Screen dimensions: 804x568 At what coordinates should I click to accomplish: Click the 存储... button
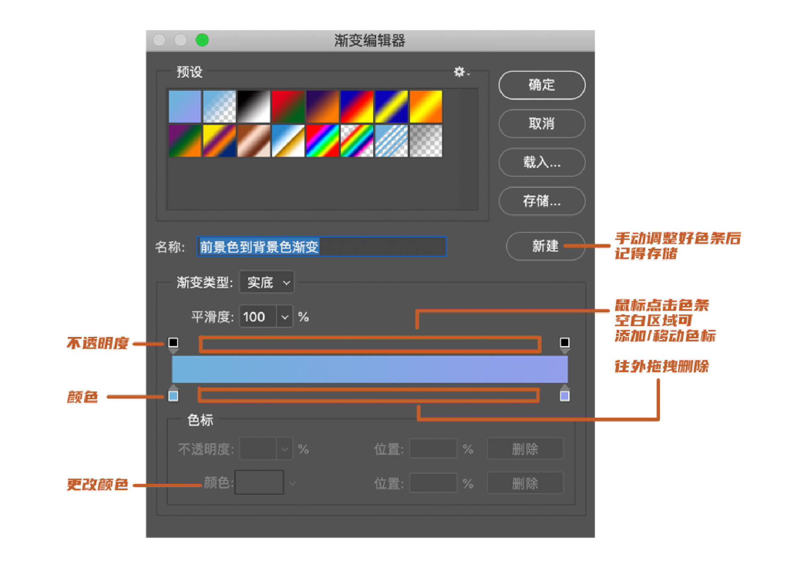coord(542,201)
